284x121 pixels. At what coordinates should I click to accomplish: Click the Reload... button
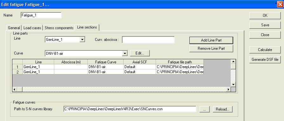[x=222, y=109]
